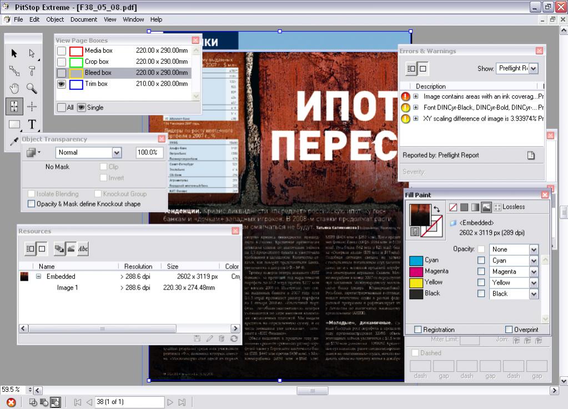The width and height of the screenshot is (568, 409).
Task: Tick the Crop box visibility checkbox
Action: (x=62, y=62)
